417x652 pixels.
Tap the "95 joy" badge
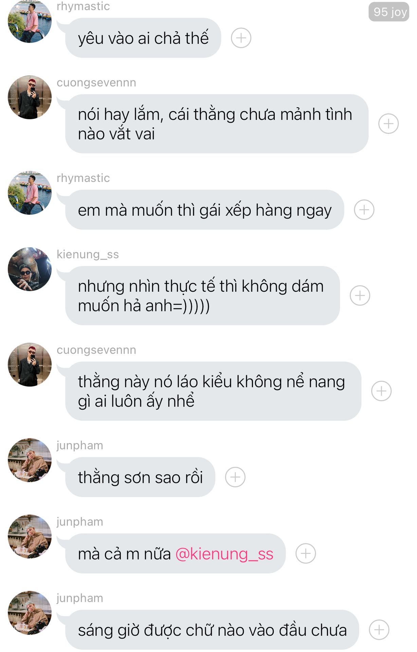pos(389,12)
